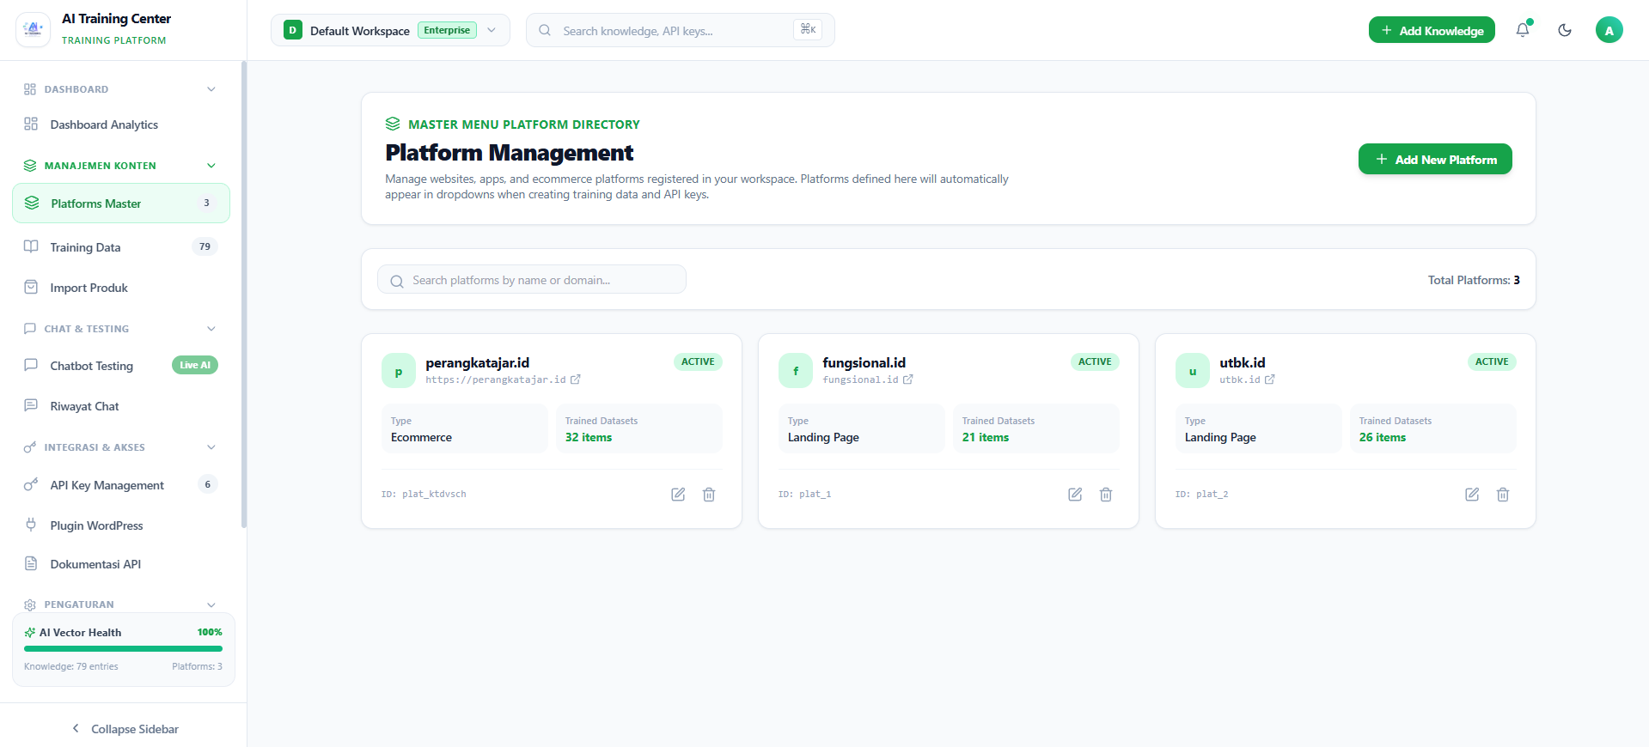Delete the utbk.id platform
The width and height of the screenshot is (1649, 747).
pos(1503,495)
